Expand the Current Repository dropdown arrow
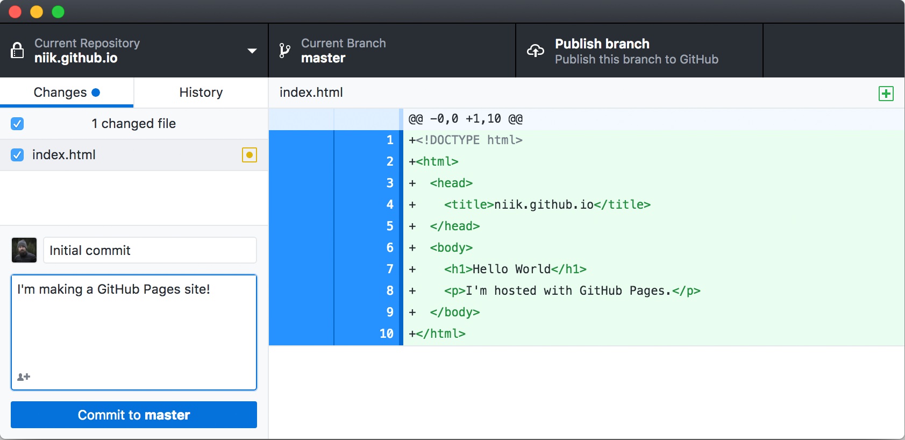This screenshot has height=440, width=905. pos(252,51)
